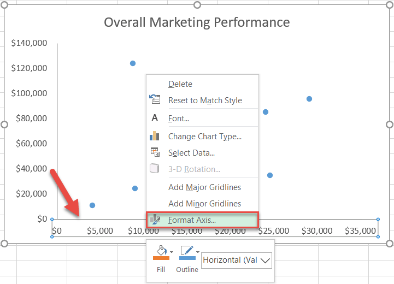Click the Font 'A' icon in menu
Screen dimensions: 394x284
pyautogui.click(x=155, y=117)
